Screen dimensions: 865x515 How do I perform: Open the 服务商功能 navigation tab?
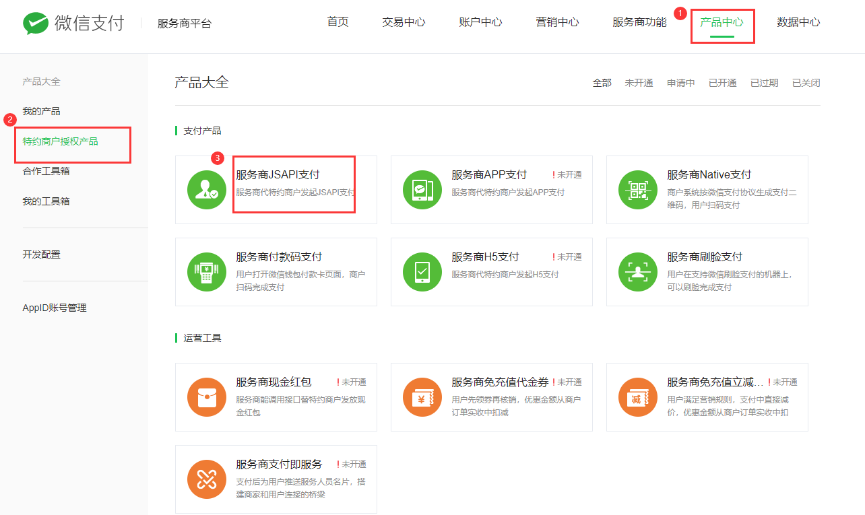639,22
